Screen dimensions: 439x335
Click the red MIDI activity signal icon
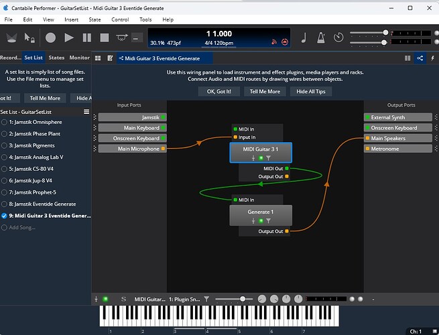click(274, 42)
